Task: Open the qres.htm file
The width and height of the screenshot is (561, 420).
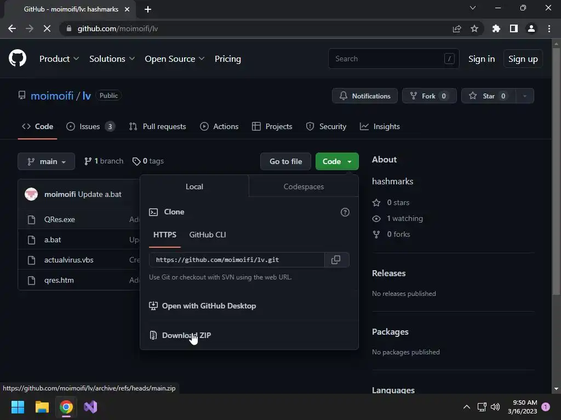Action: (x=59, y=281)
